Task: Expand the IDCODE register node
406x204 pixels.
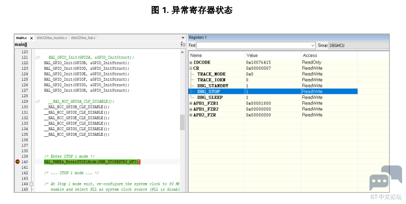Action: coord(191,62)
